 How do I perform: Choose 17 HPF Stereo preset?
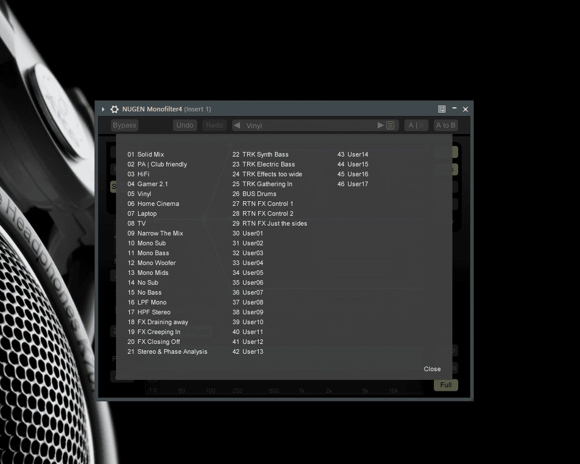149,312
